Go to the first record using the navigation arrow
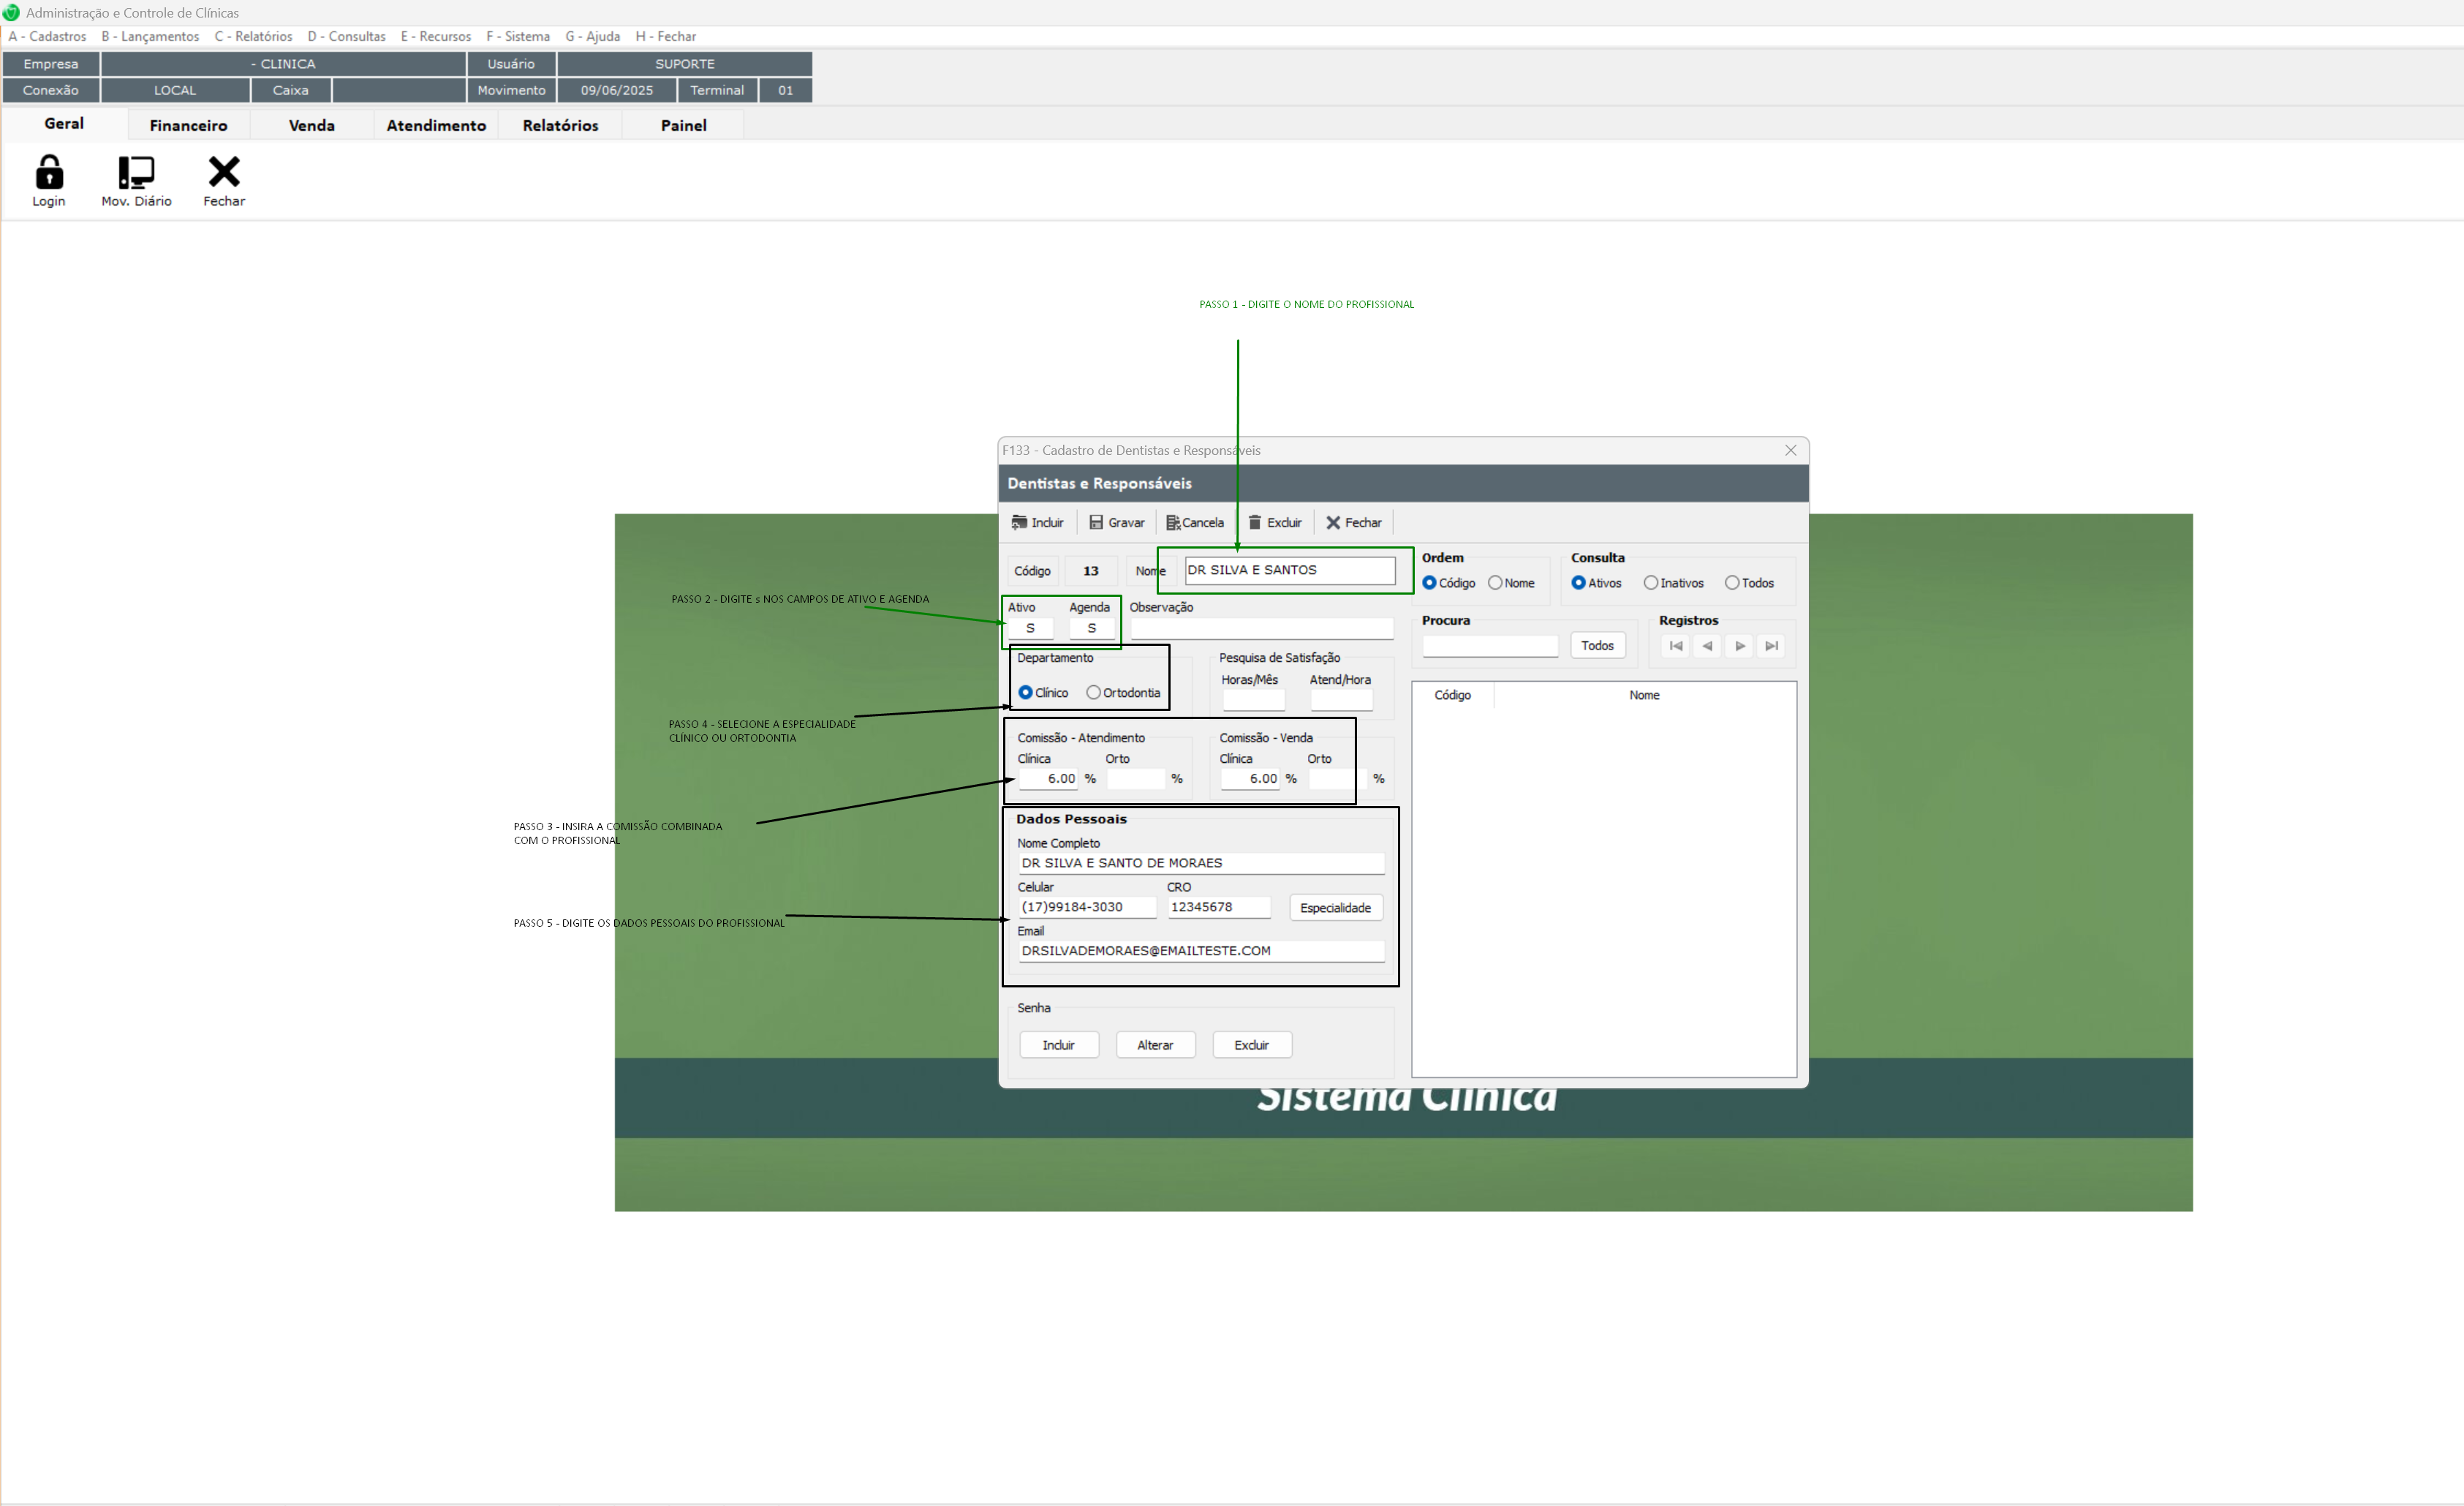This screenshot has width=2464, height=1506. pos(1675,647)
